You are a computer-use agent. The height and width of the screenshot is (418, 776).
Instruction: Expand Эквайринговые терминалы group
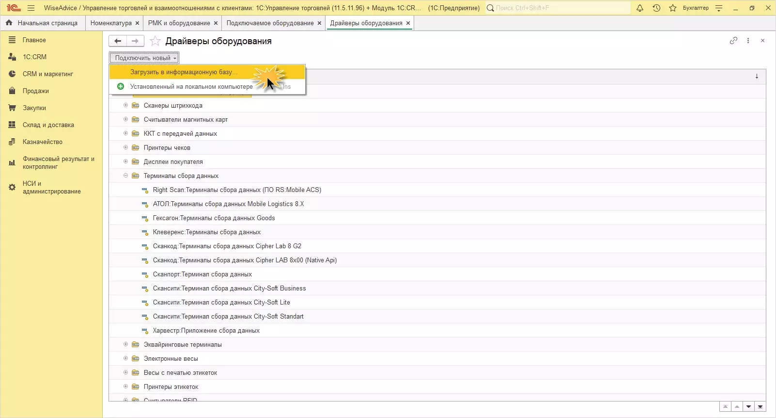(x=125, y=344)
